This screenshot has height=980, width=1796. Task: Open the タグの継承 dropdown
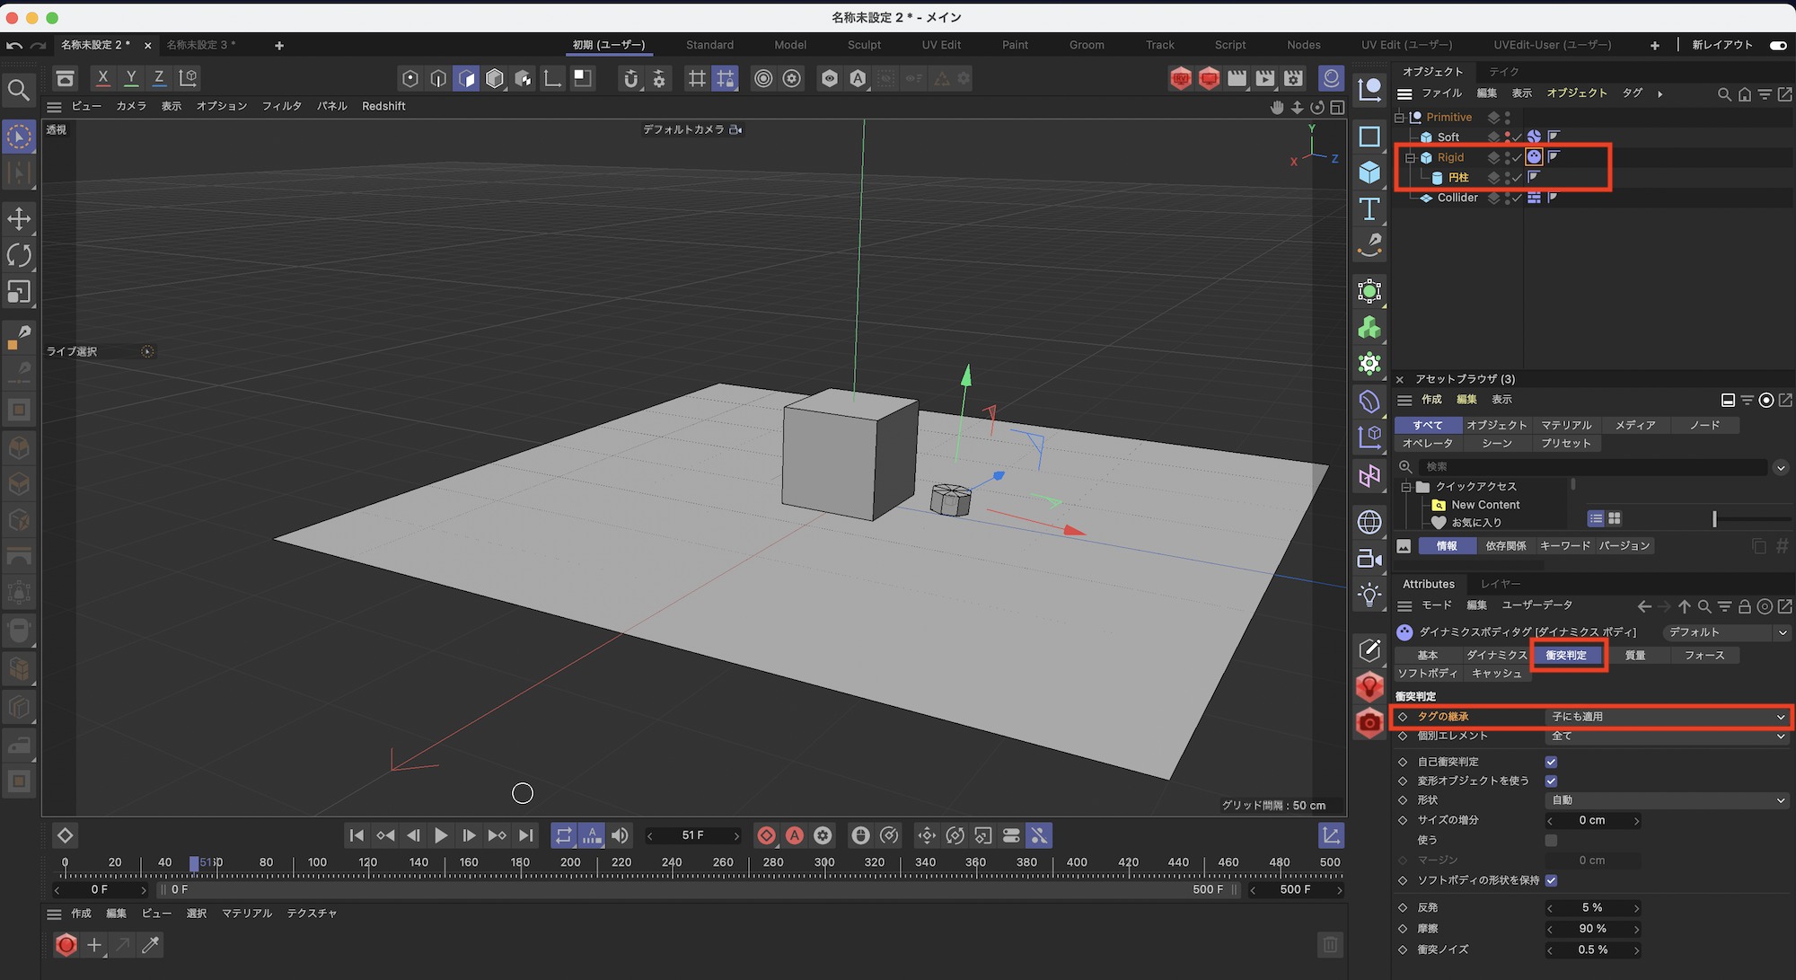(1667, 717)
